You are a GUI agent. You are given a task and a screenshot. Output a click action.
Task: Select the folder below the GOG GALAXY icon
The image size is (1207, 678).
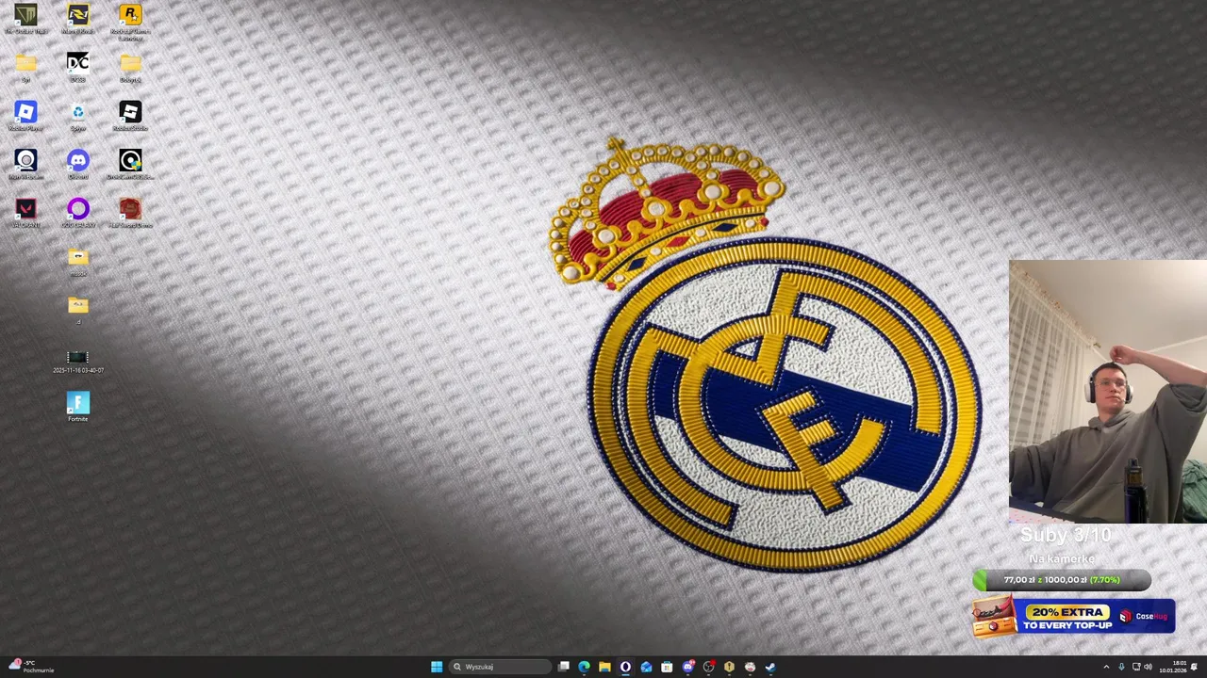click(x=78, y=261)
